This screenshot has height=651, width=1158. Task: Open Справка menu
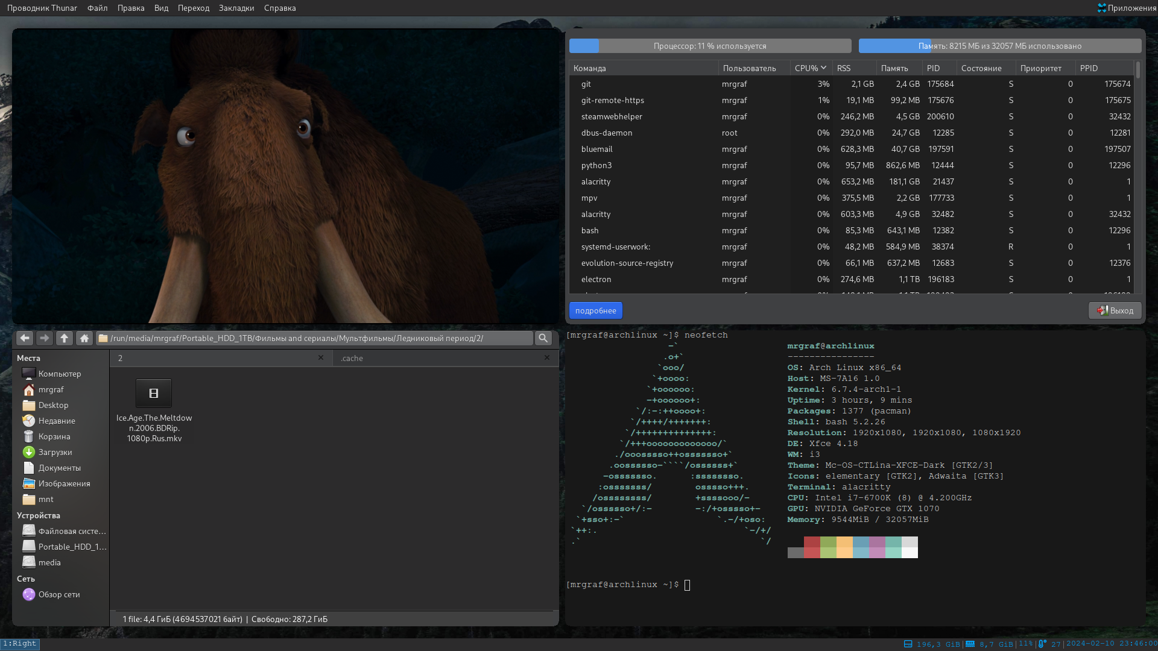pos(280,8)
